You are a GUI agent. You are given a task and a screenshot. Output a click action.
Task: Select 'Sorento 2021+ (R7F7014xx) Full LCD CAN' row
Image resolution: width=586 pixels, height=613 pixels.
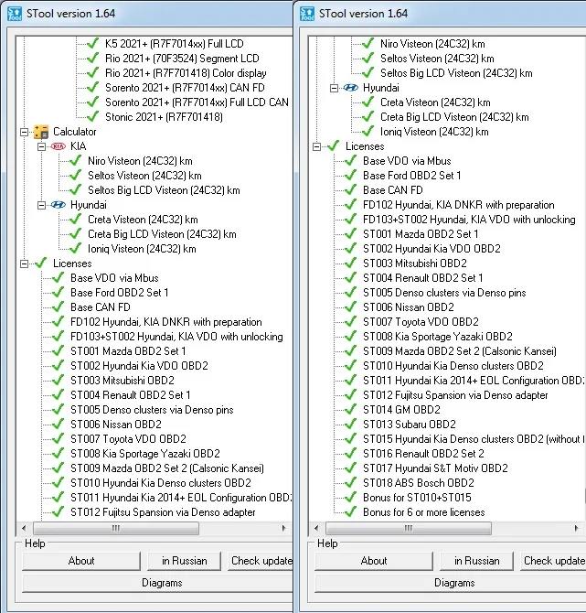pyautogui.click(x=197, y=102)
